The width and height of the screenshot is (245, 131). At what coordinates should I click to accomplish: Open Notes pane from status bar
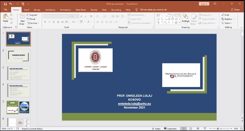tap(156, 129)
